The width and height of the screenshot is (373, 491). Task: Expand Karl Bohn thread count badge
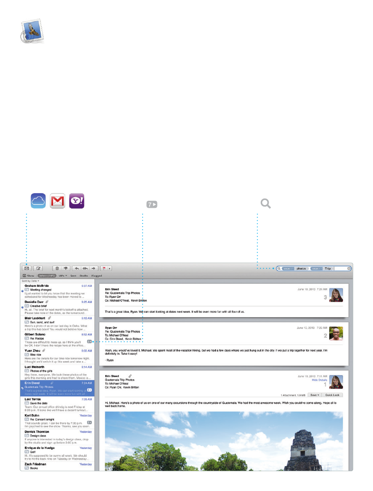point(90,423)
